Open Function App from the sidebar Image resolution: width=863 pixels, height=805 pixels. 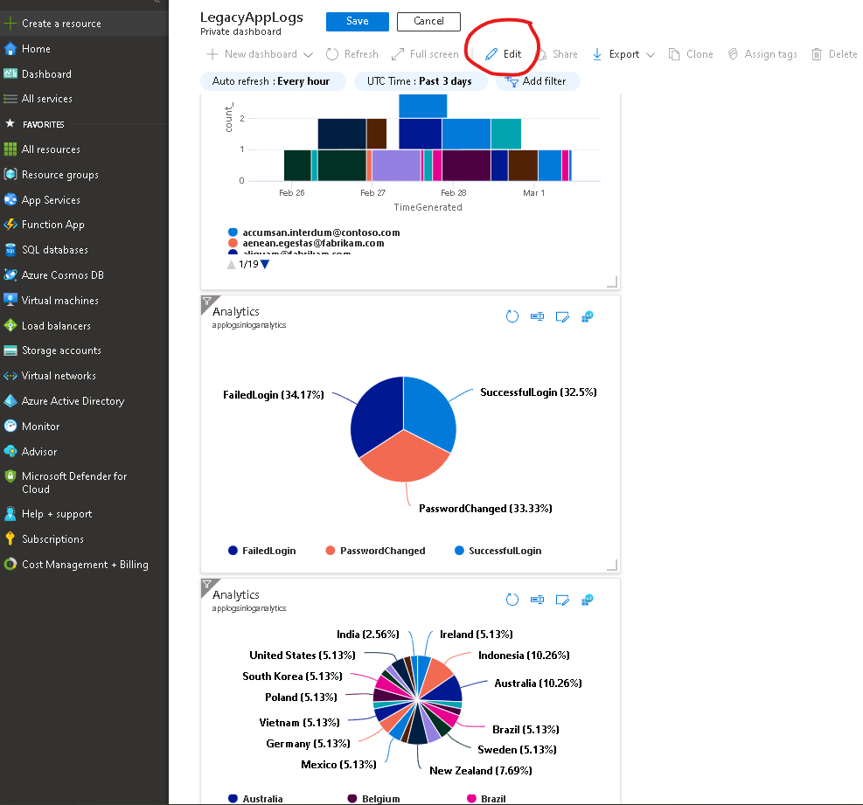52,225
